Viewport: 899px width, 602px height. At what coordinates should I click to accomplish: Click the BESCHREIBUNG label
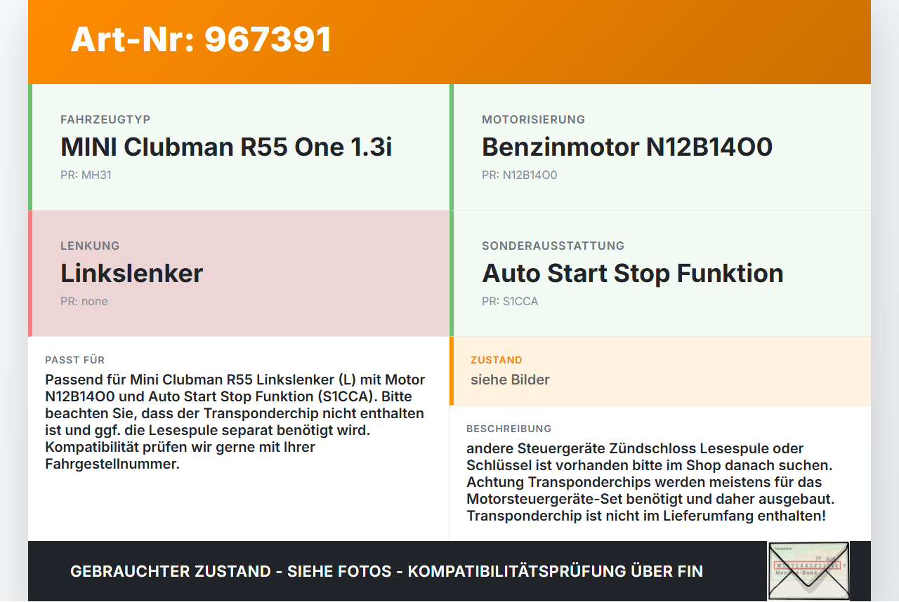tap(509, 429)
